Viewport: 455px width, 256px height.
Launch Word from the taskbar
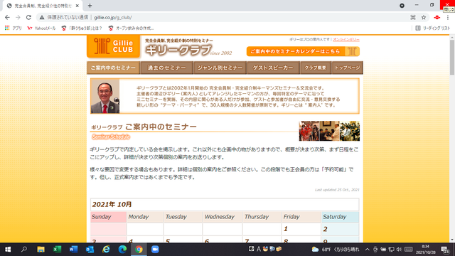point(73,250)
